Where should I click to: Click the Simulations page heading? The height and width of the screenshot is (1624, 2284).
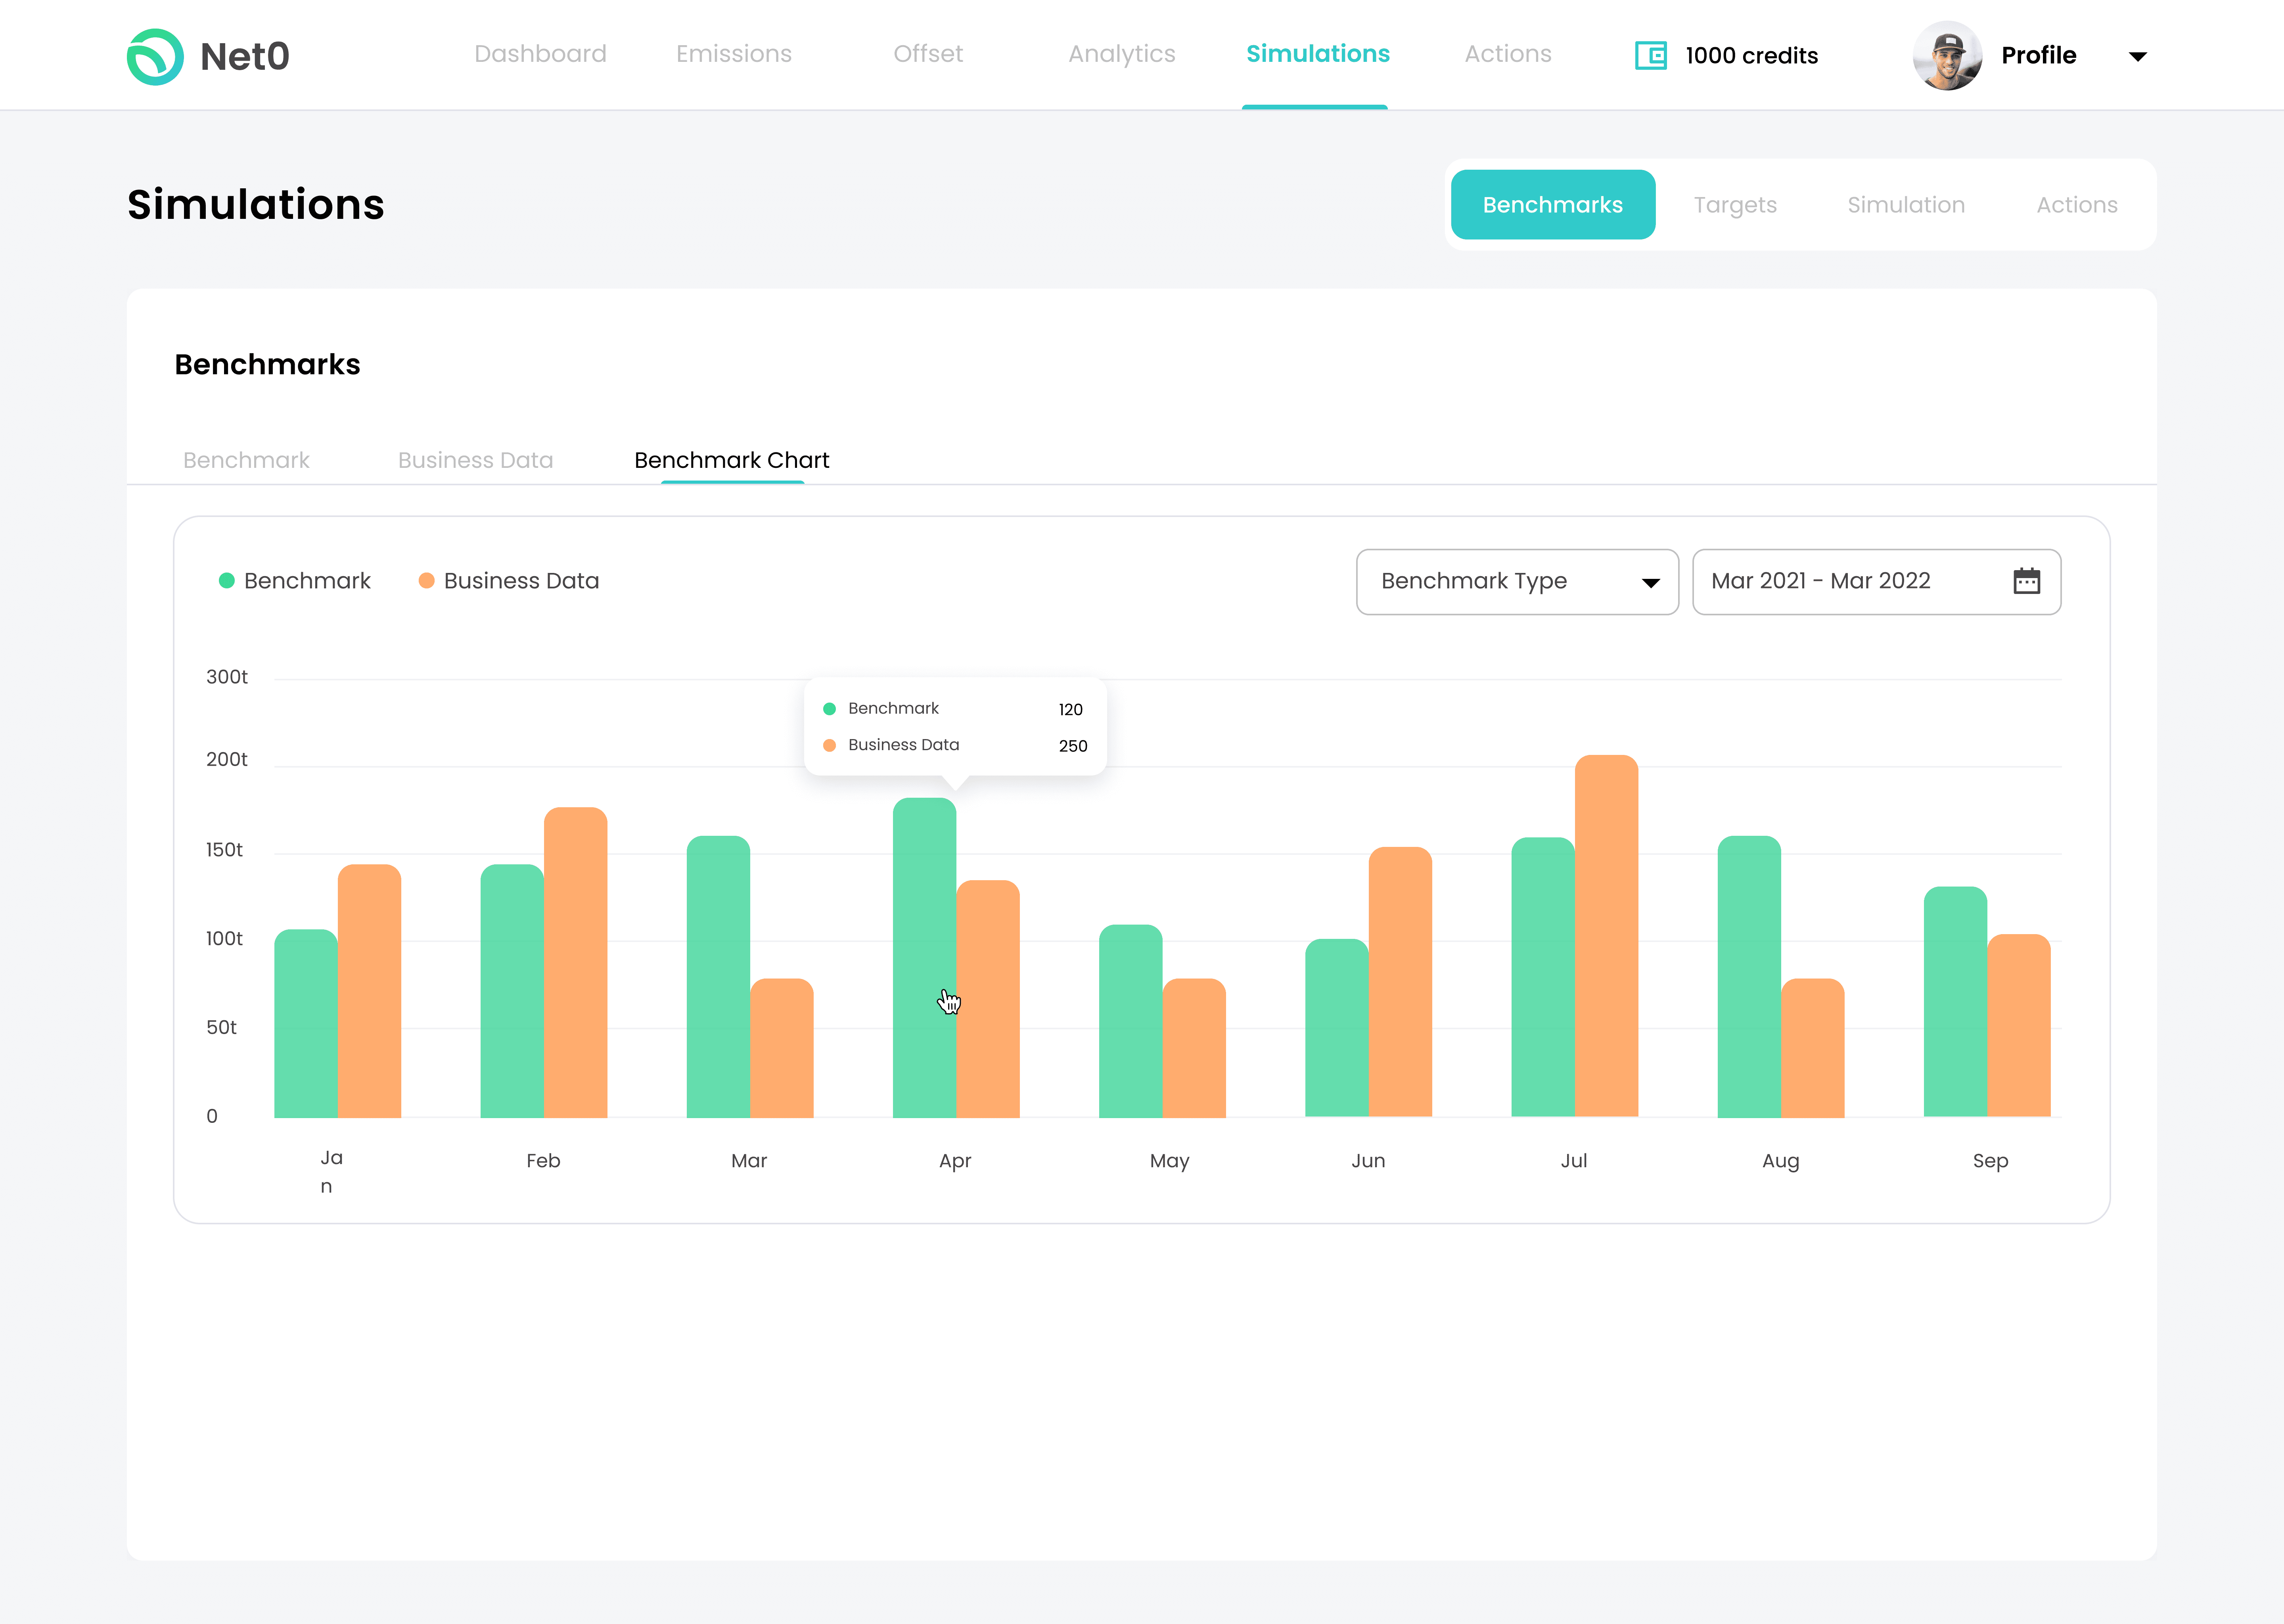(256, 205)
